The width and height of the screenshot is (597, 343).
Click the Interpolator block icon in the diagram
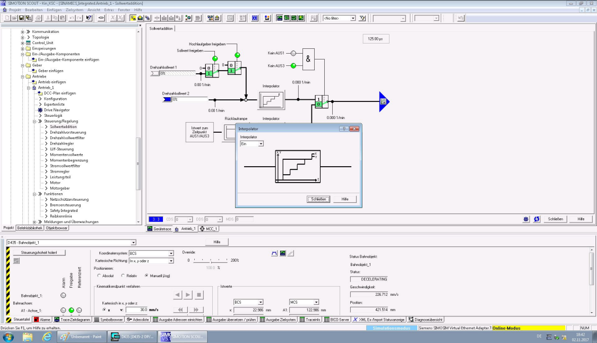pos(271,100)
